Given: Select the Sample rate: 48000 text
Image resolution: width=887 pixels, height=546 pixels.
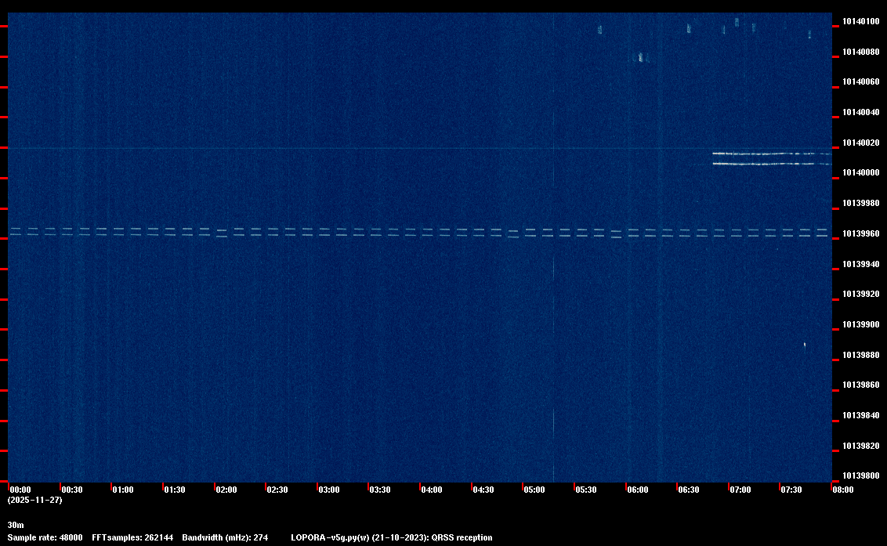Looking at the screenshot, I should [x=45, y=537].
